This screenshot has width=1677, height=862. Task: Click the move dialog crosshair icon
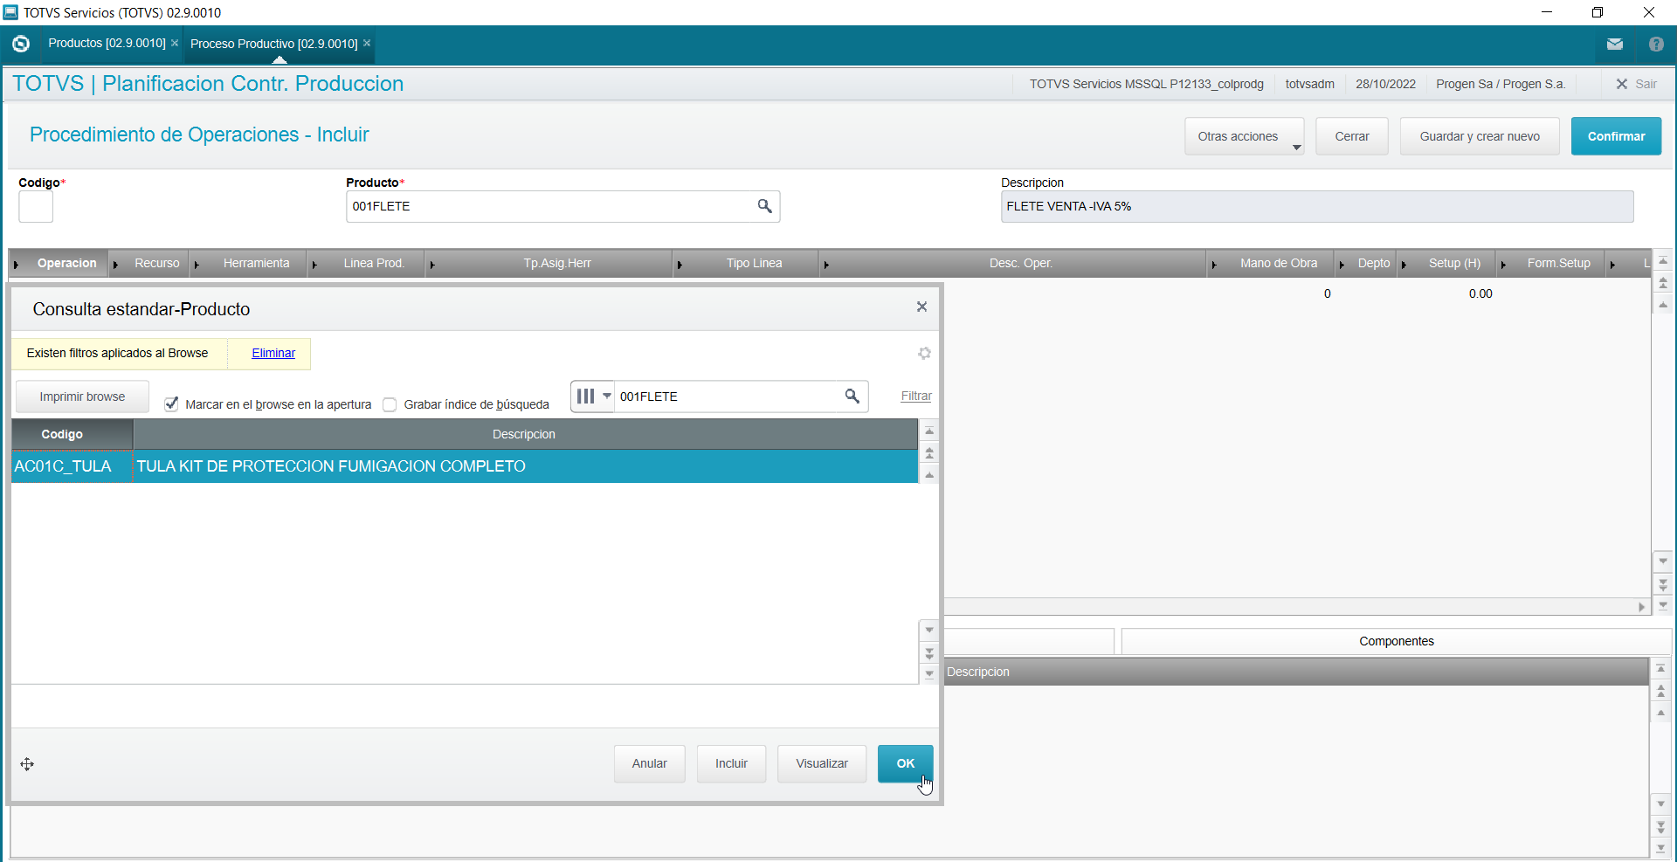click(x=27, y=764)
